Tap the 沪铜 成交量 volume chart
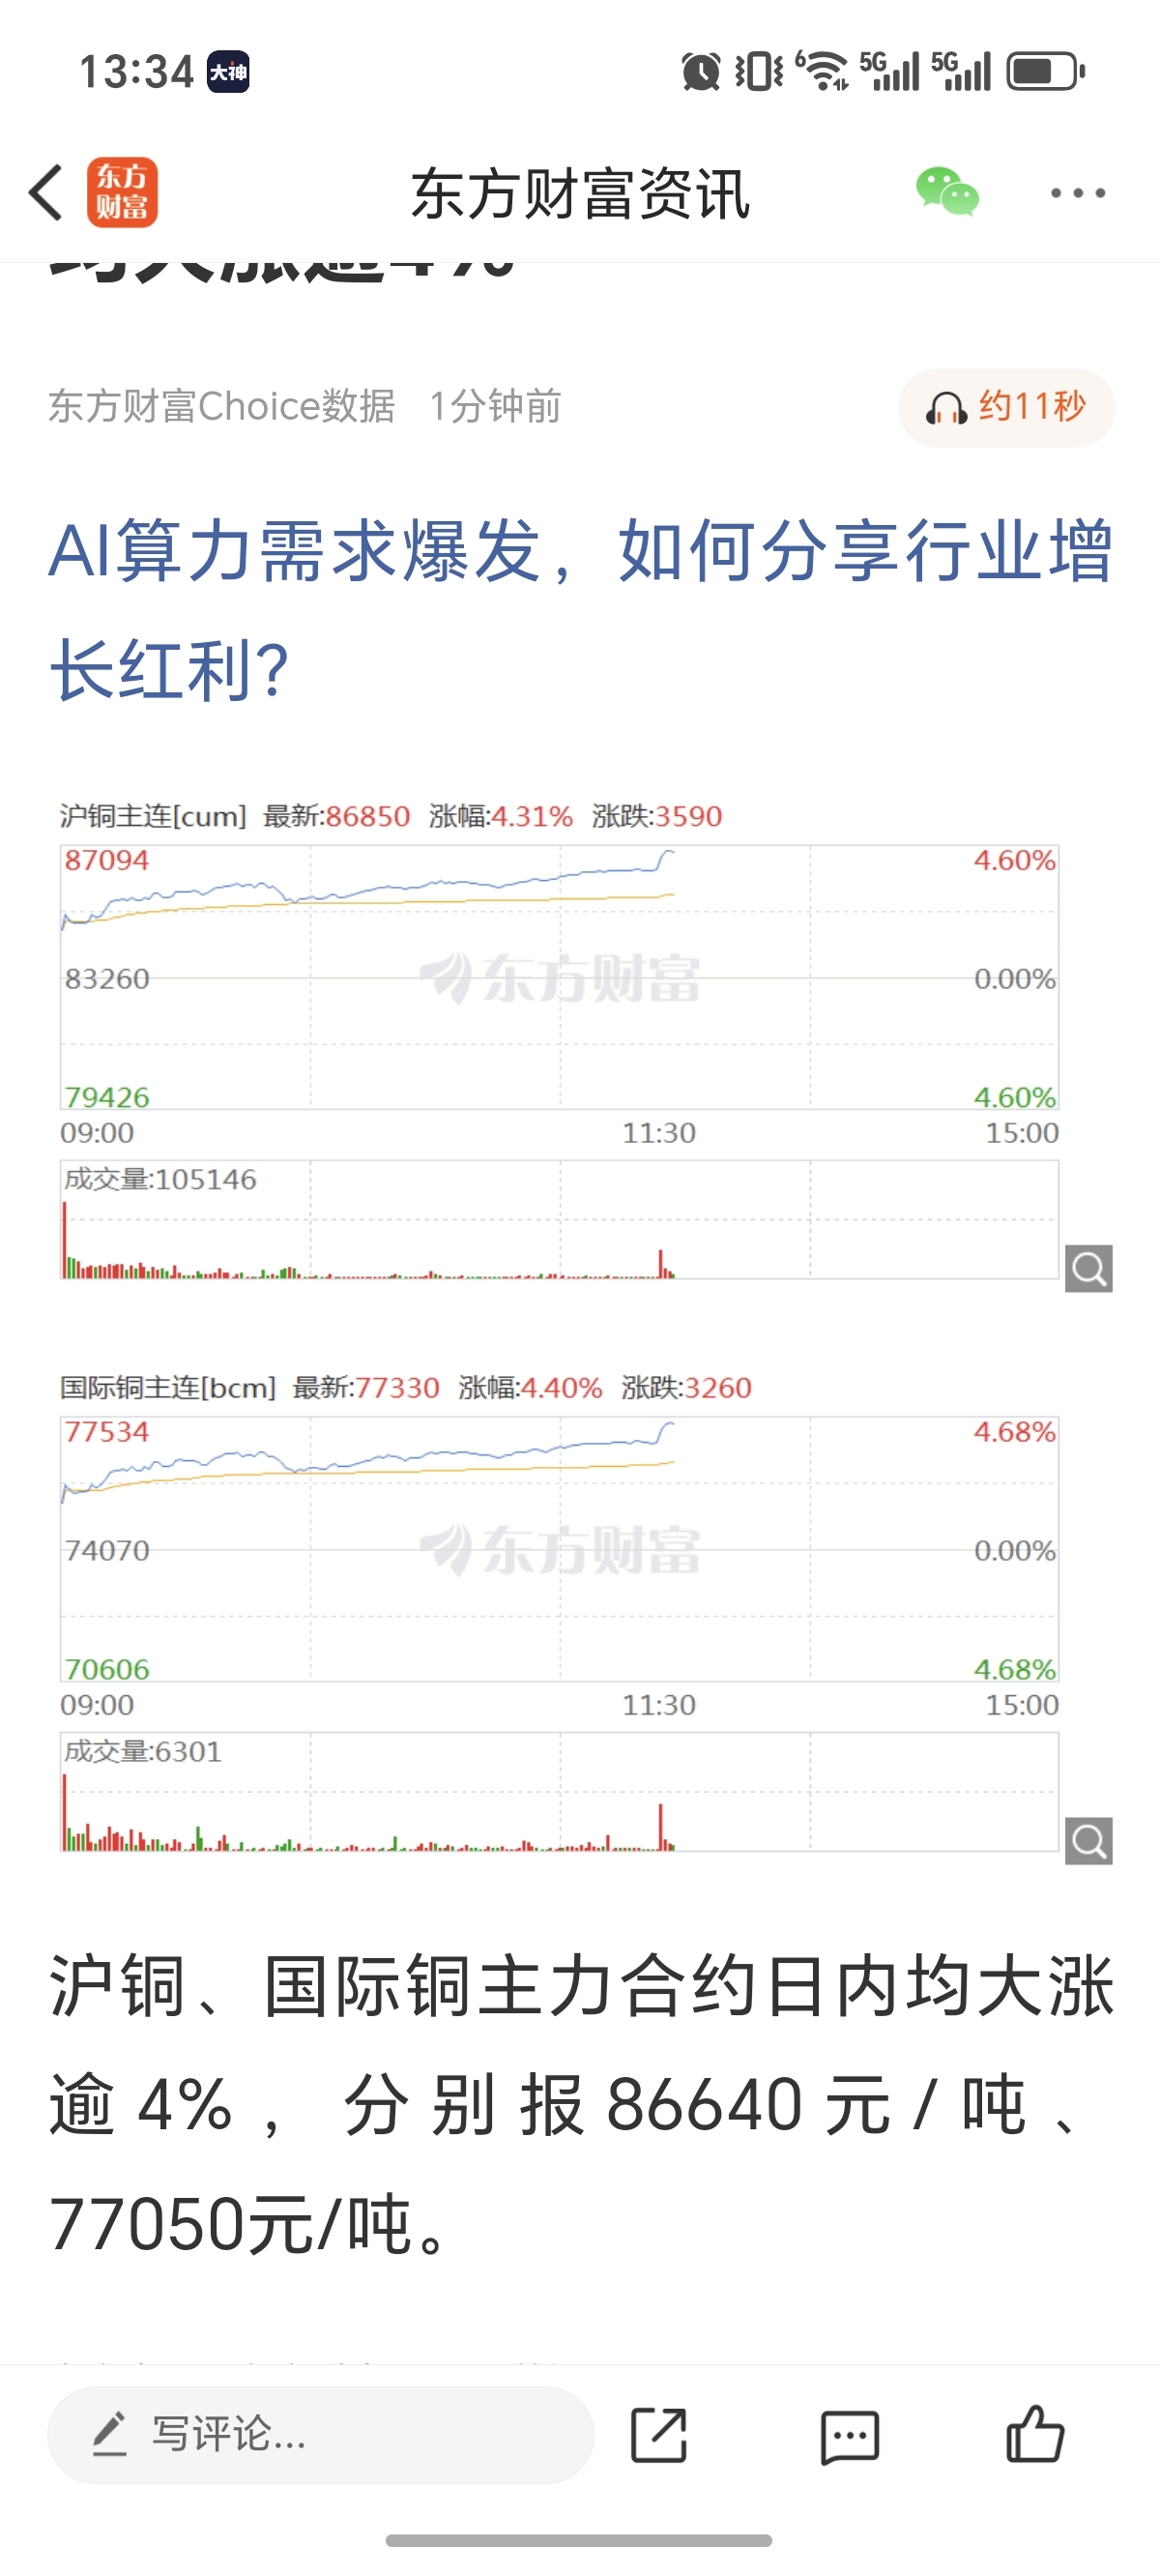This screenshot has width=1160, height=2576. (559, 1220)
